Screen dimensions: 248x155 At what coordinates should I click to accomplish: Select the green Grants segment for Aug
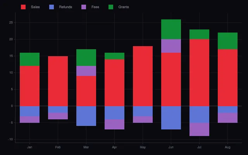click(x=227, y=41)
